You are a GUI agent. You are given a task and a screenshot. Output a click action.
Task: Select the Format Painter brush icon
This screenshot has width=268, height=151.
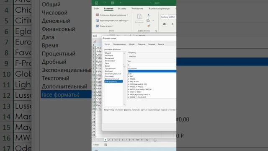click(x=149, y=26)
